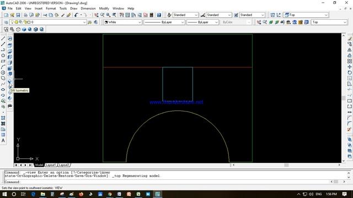Toggle layer 0 on/off lightbulb
Screen dimensions: 353x198
(x=12, y=22)
